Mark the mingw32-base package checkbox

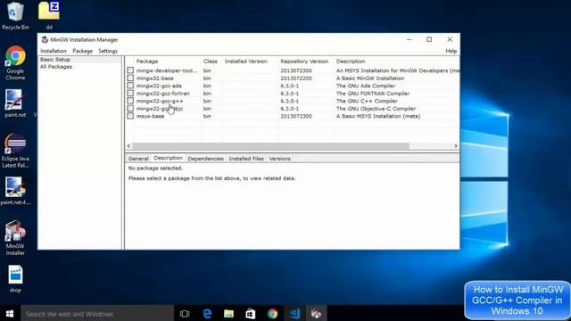(x=130, y=78)
